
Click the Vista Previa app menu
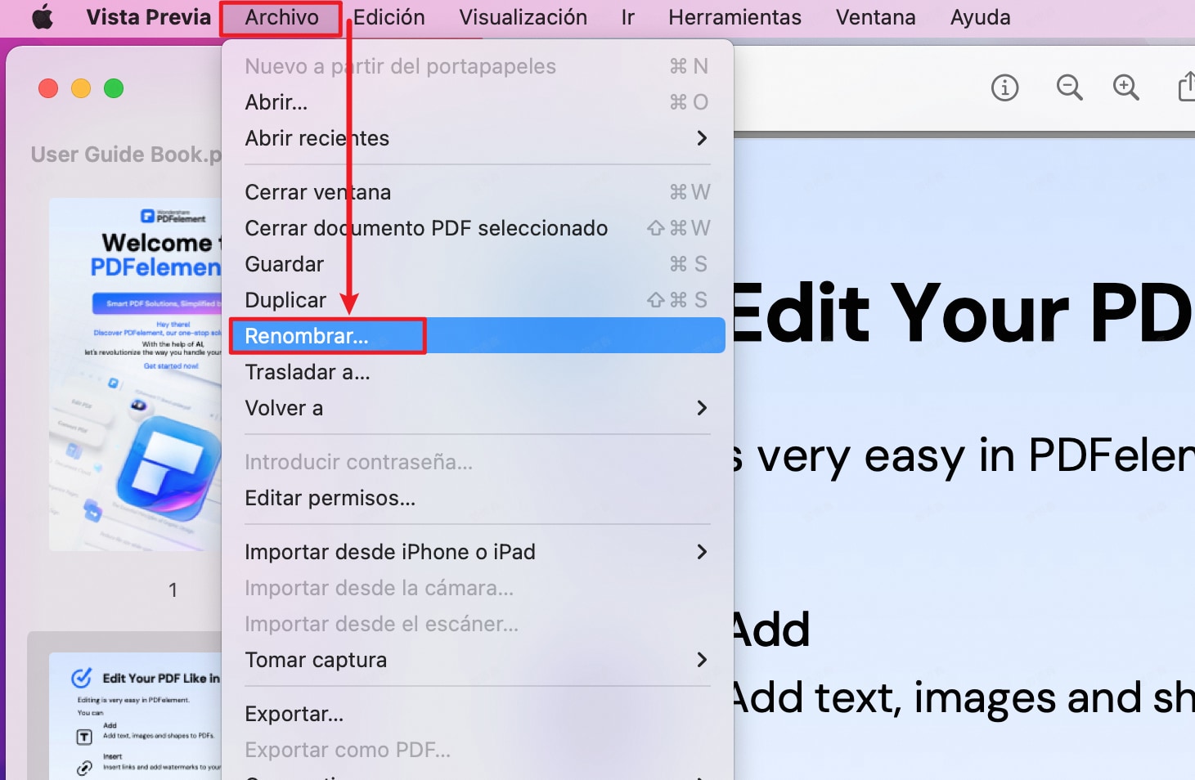(148, 17)
